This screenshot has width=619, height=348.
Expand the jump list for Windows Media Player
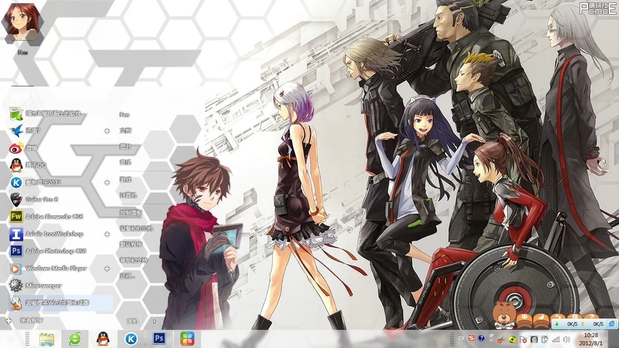[107, 268]
